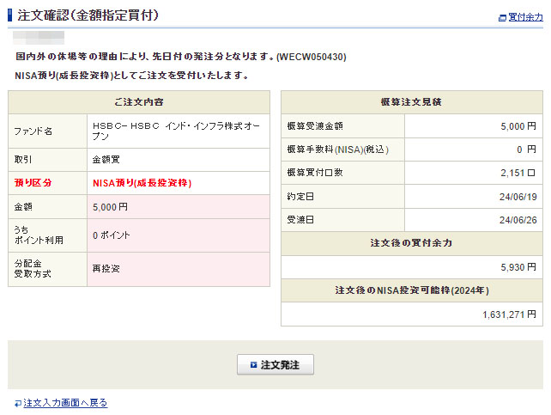Select the fund name HSBC インド・インフラ株式オープン

pos(177,131)
